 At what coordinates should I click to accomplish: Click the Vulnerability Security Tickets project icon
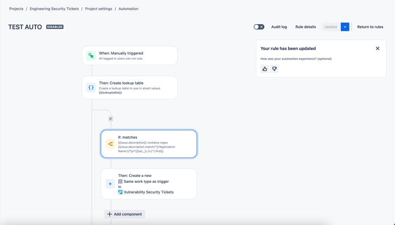121,192
